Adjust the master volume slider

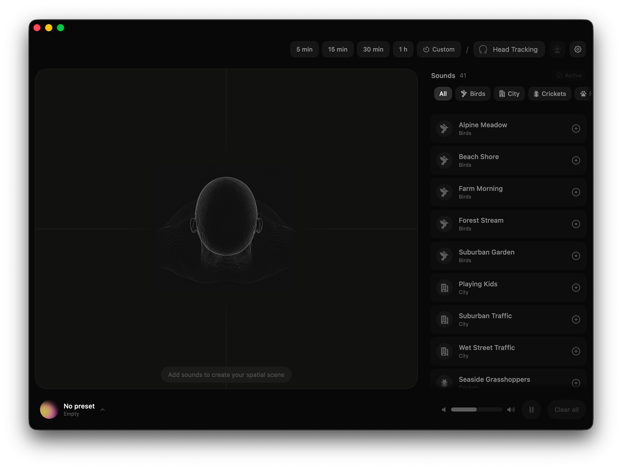(477, 410)
